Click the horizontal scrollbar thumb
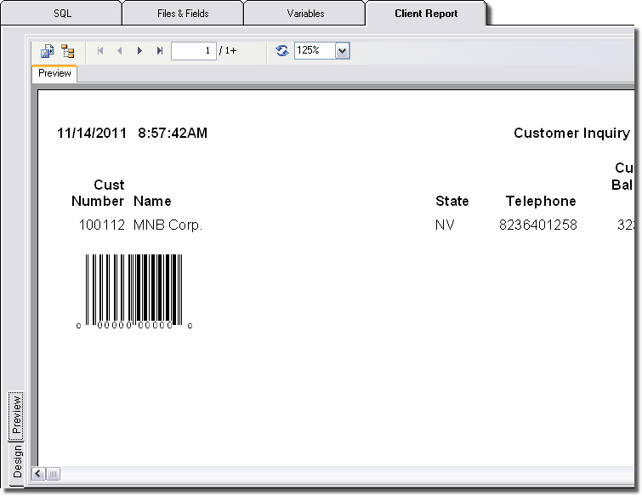The width and height of the screenshot is (642, 496). click(53, 473)
